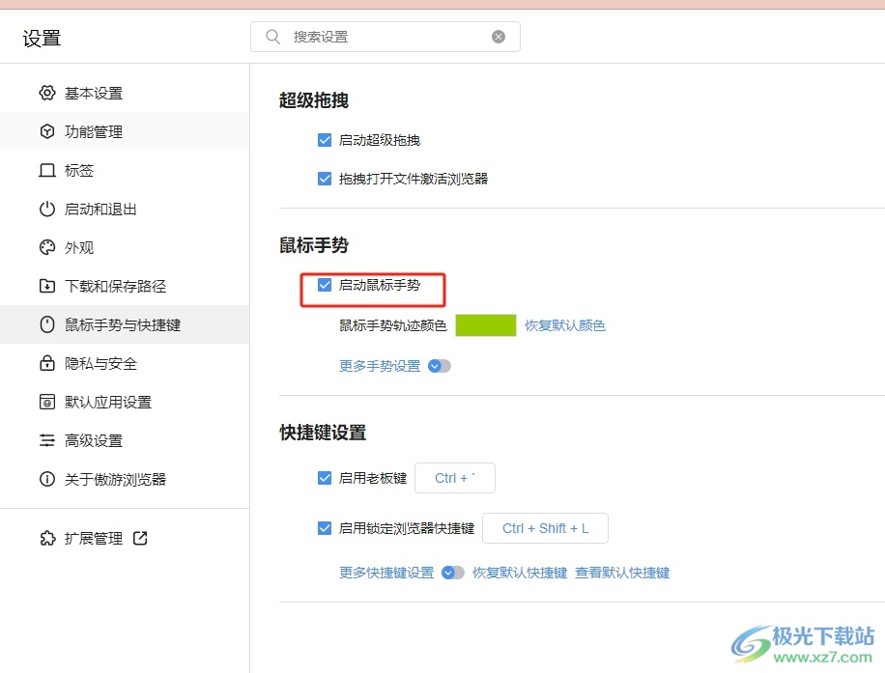Image resolution: width=885 pixels, height=673 pixels.
Task: Toggle 启用老板键 checkbox
Action: point(325,478)
